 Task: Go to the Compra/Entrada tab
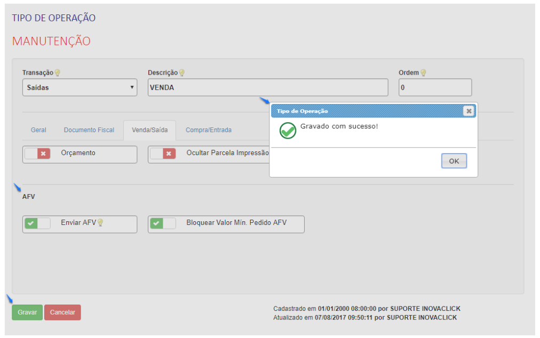click(209, 130)
